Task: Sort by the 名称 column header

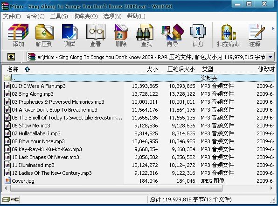Action: 13,69
